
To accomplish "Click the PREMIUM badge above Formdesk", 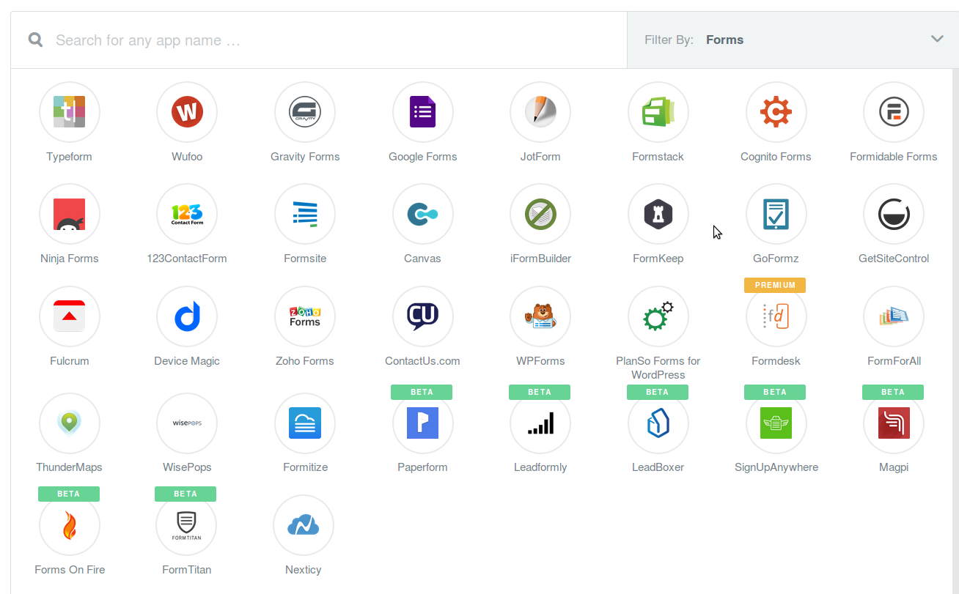I will click(x=775, y=285).
